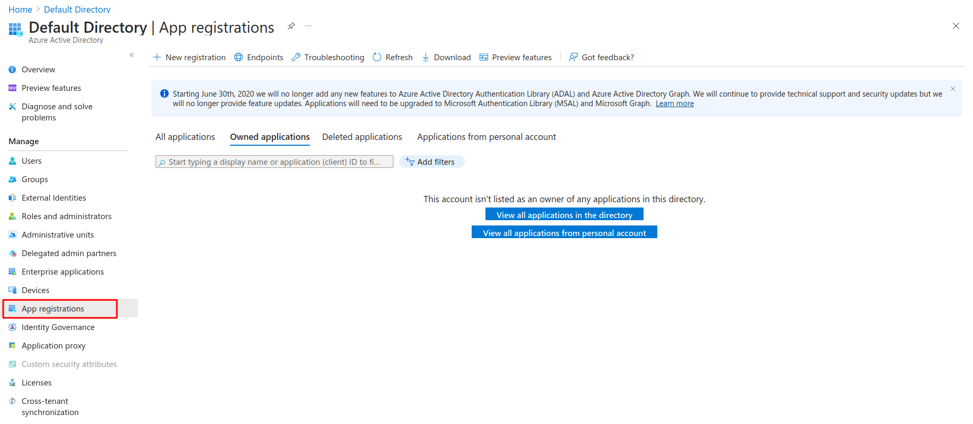Open the Learn more link in banner
Viewport: 973px width, 424px height.
[x=675, y=103]
